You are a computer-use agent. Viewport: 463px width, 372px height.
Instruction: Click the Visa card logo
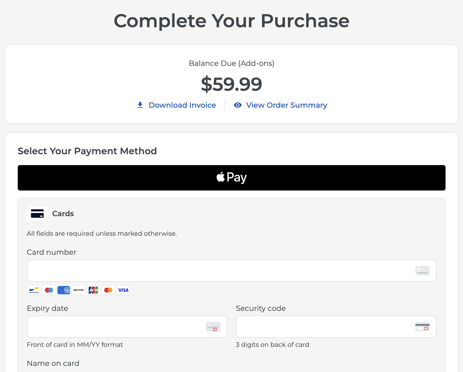click(123, 290)
